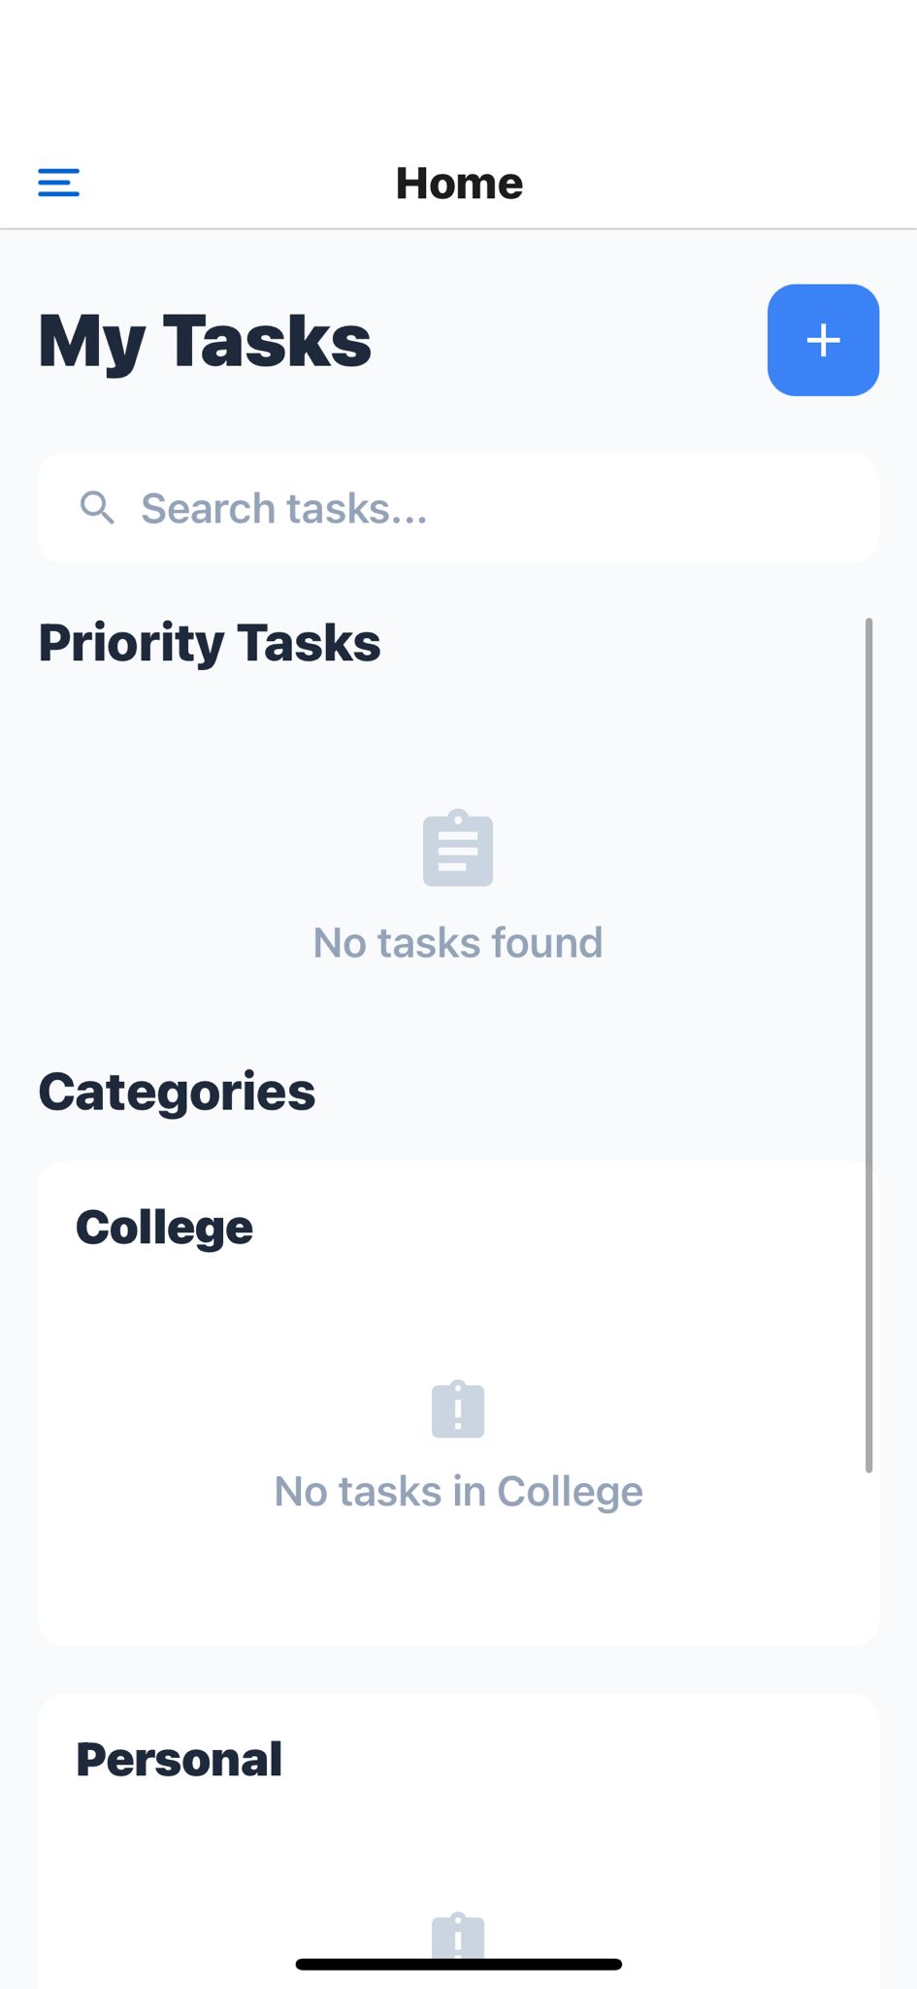Viewport: 917px width, 1989px height.
Task: Click the Priority Tasks section heading
Action: click(210, 643)
